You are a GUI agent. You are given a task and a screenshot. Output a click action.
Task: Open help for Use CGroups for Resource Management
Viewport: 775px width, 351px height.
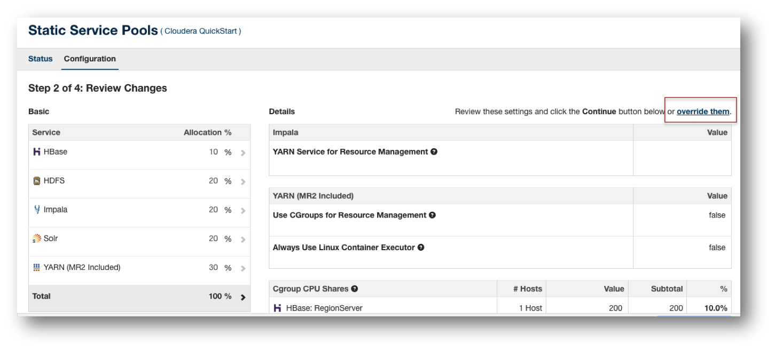click(x=433, y=216)
